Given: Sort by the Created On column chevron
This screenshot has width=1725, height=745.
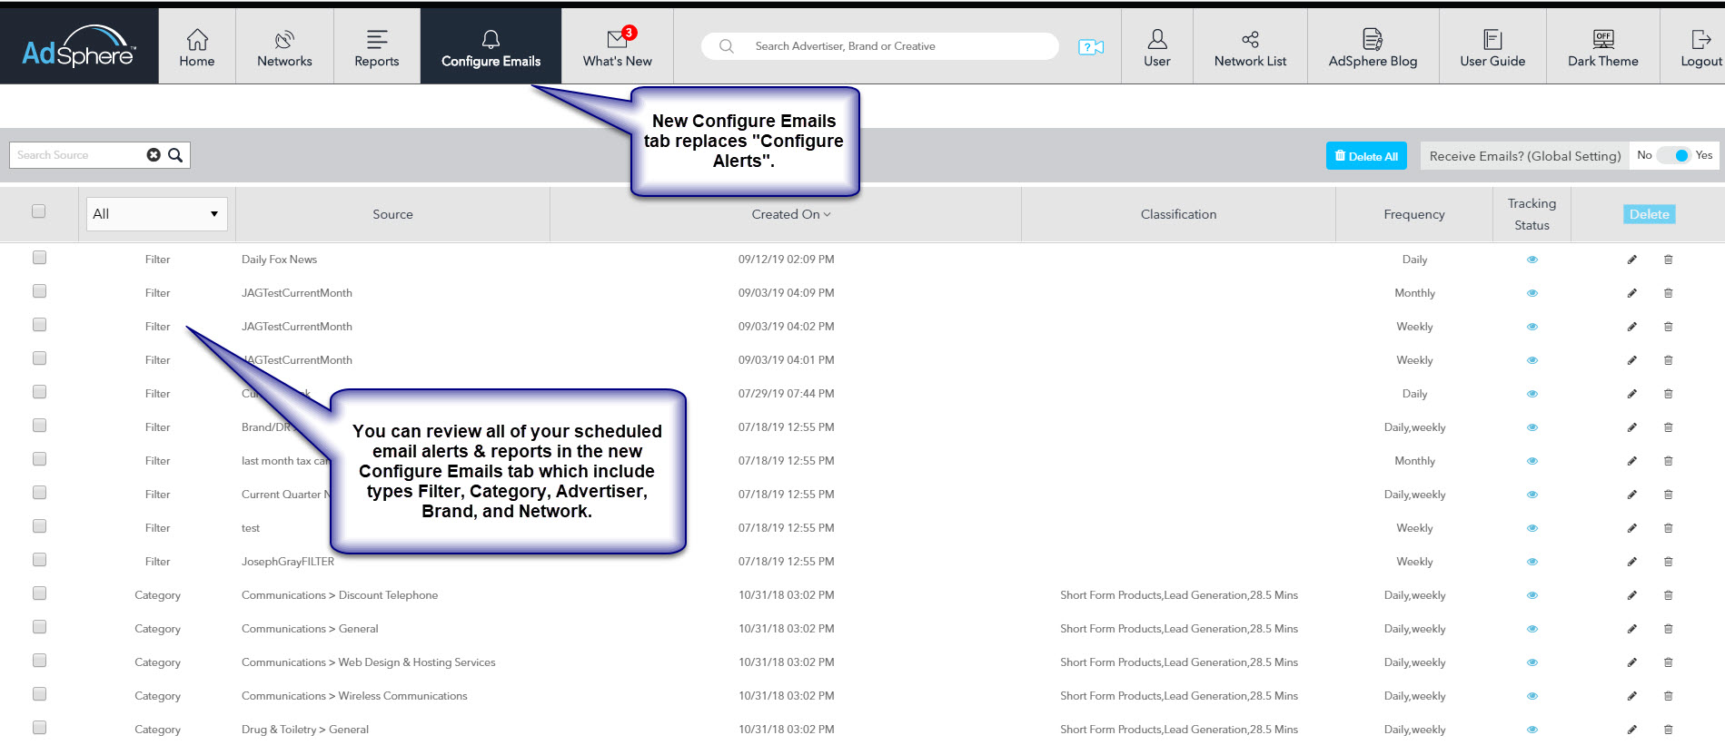Looking at the screenshot, I should click(x=827, y=215).
